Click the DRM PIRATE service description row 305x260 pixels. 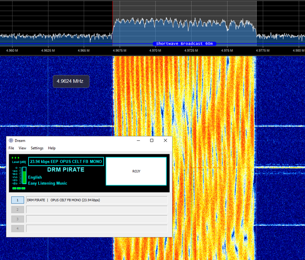97,200
